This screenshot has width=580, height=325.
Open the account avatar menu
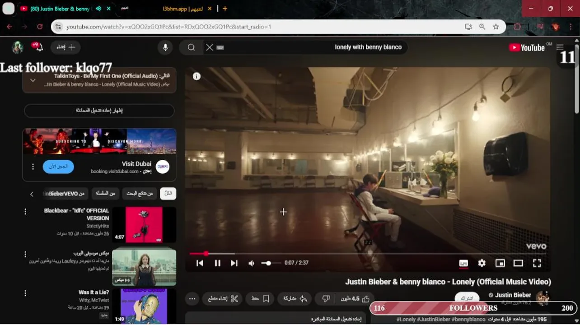pyautogui.click(x=18, y=47)
